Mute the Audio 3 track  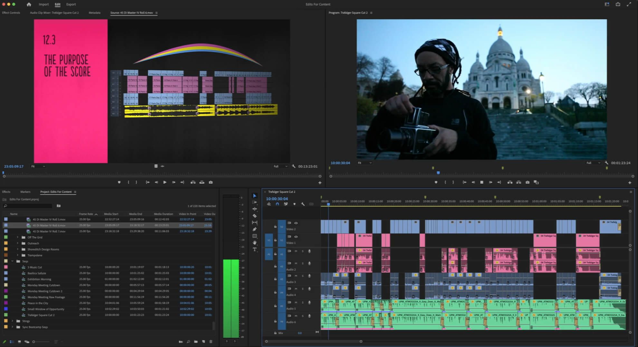click(x=296, y=276)
